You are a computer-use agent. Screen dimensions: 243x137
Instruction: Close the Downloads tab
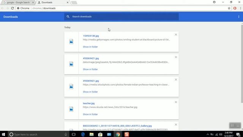[x=68, y=3]
